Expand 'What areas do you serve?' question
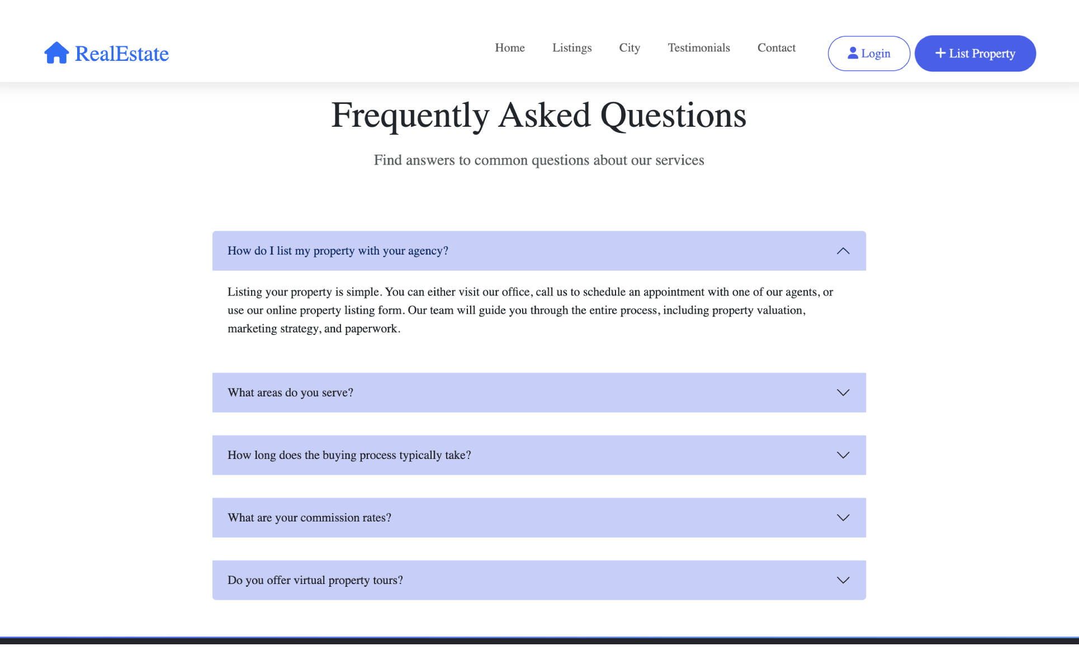This screenshot has height=670, width=1079. click(290, 393)
